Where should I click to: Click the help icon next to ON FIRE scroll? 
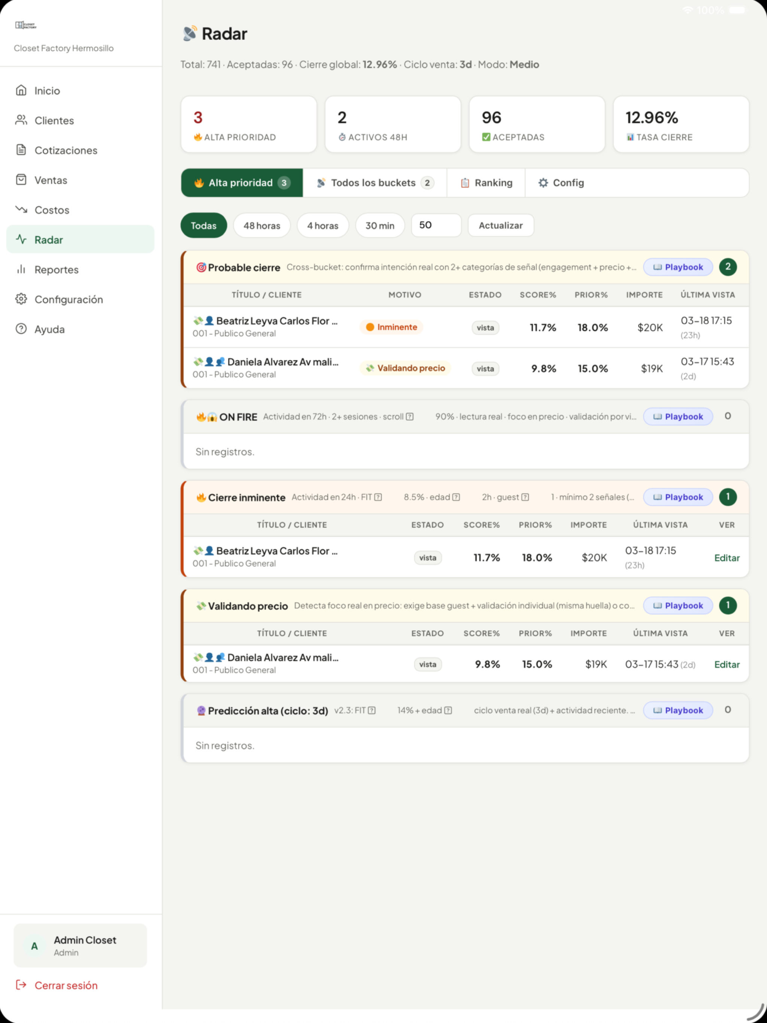point(409,417)
